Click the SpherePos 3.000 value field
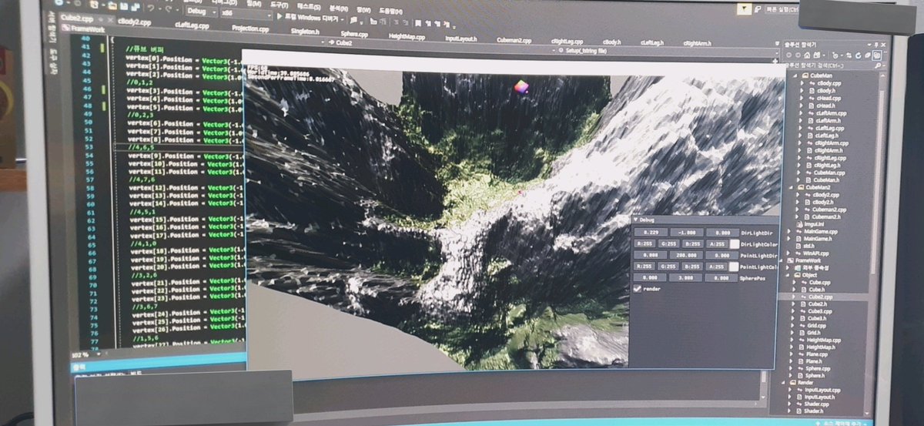Viewport: 924px width, 426px height. tap(685, 277)
